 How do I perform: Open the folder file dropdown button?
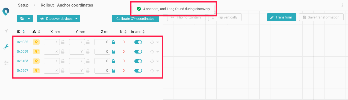(25, 18)
